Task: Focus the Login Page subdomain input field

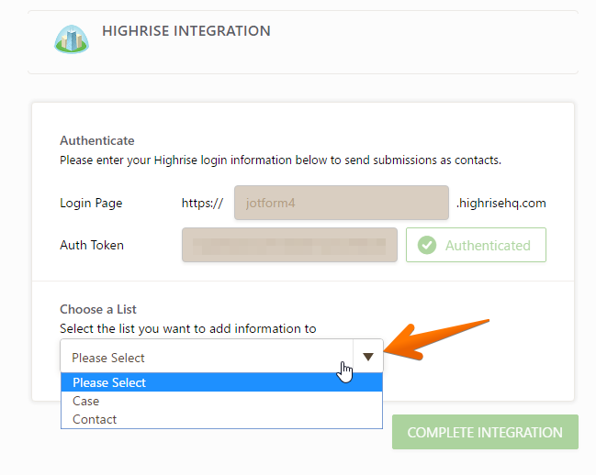Action: coord(341,203)
